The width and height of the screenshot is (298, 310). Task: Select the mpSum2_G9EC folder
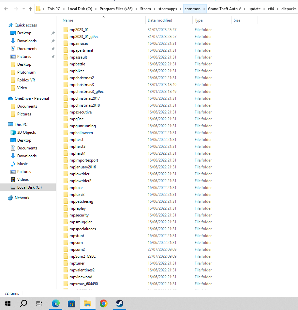(82, 256)
